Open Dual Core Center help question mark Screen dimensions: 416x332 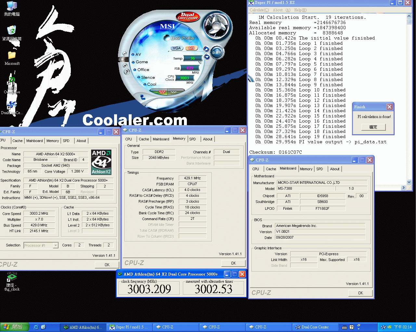click(127, 72)
